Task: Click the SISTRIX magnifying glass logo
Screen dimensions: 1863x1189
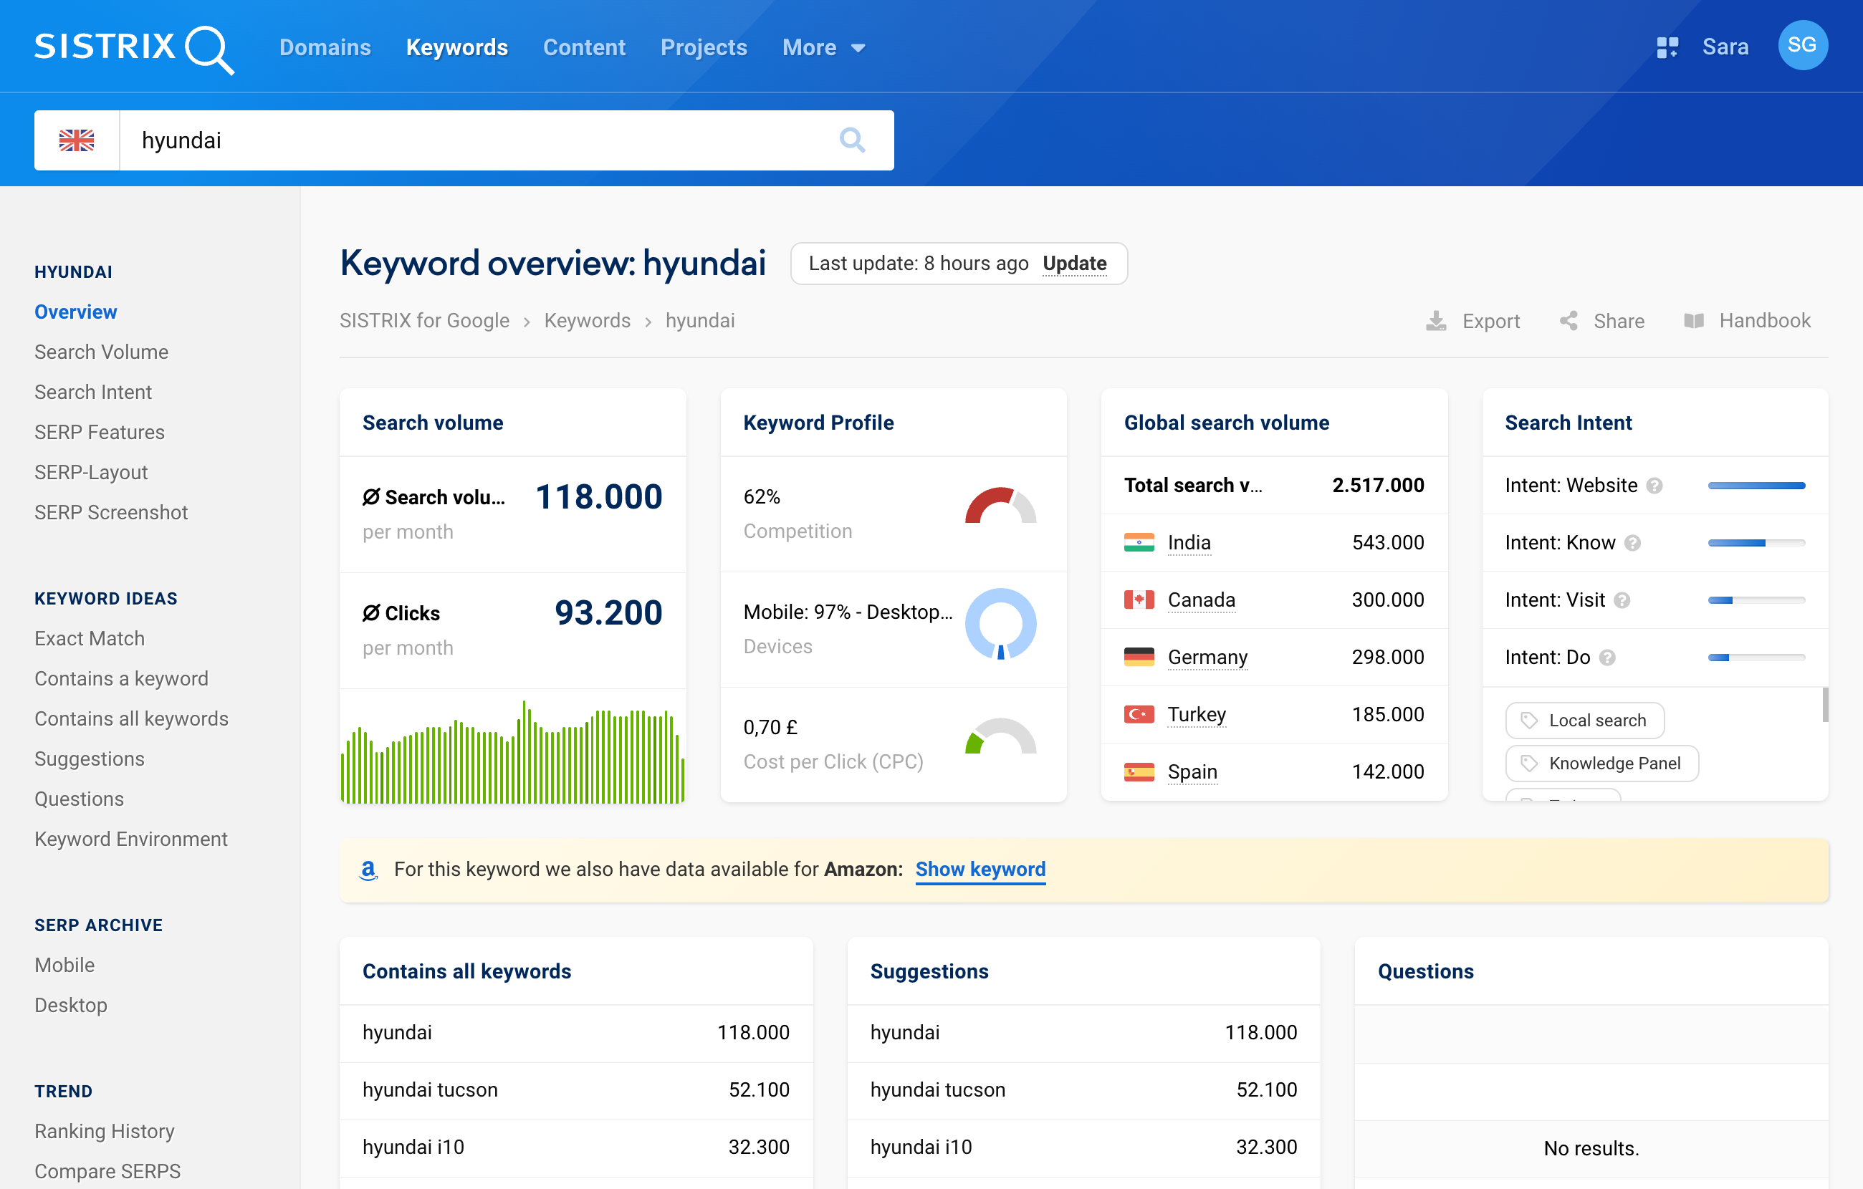Action: [x=209, y=48]
